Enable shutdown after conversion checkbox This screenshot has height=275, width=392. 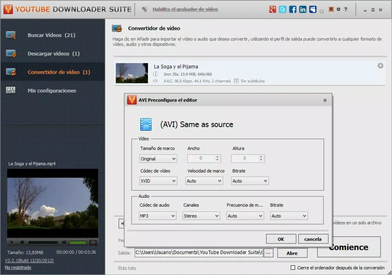tap(293, 267)
